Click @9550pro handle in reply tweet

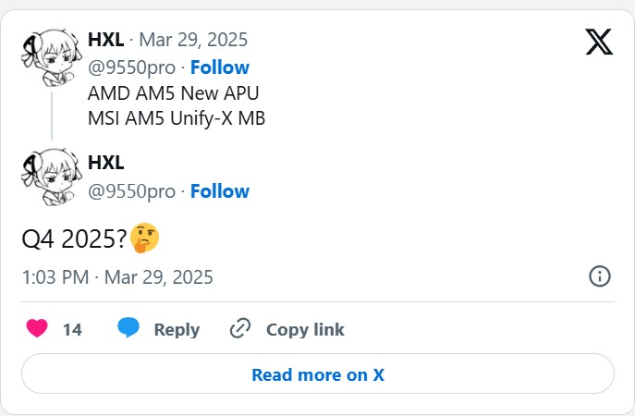point(131,191)
